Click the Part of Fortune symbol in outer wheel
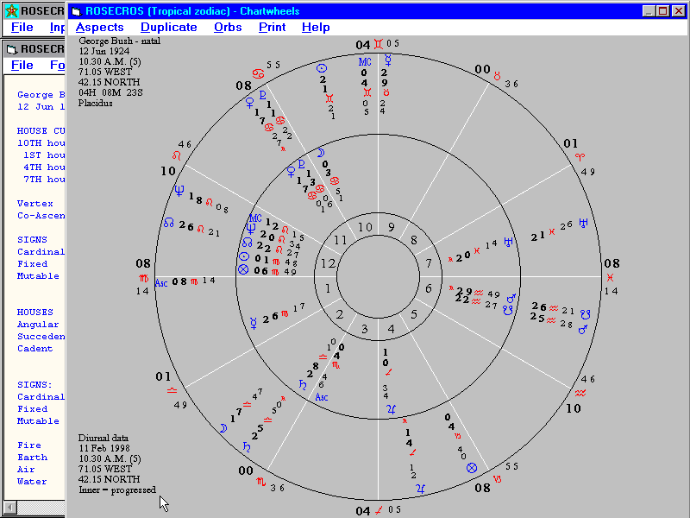The image size is (690, 518). pos(472,468)
